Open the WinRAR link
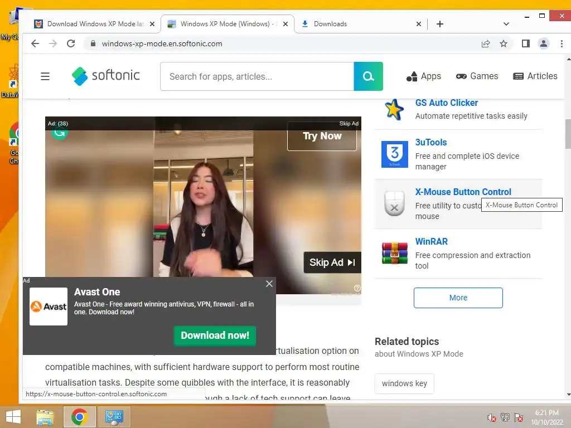 pyautogui.click(x=432, y=241)
